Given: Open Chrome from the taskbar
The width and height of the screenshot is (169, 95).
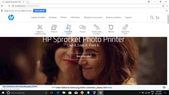Looking at the screenshot, I should click(x=100, y=93).
